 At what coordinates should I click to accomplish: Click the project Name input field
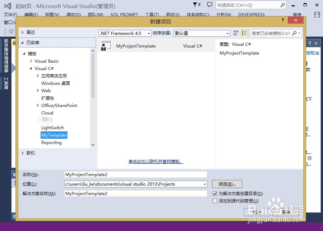click(x=136, y=175)
